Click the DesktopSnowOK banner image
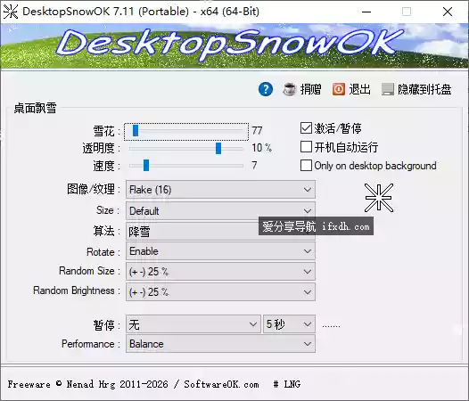 (x=234, y=46)
